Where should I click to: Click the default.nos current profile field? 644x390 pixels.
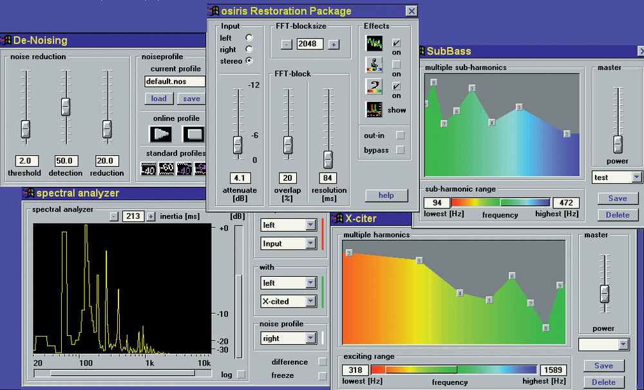pos(175,82)
